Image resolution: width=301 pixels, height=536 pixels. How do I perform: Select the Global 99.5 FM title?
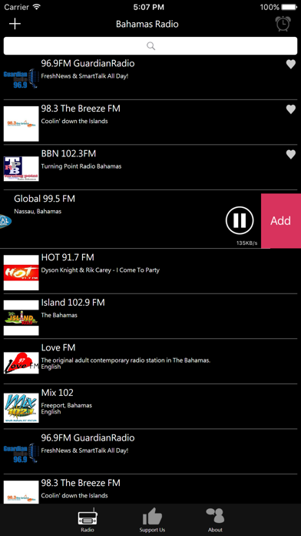pos(45,199)
